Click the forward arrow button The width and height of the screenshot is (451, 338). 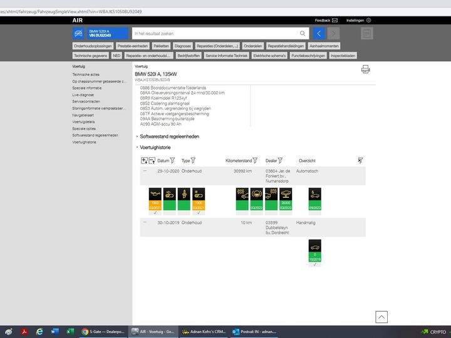click(x=333, y=33)
